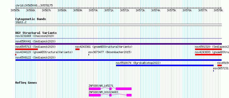The image size is (229, 98).
Task: Click the 16p11.2 band label
Action: pos(21,22)
